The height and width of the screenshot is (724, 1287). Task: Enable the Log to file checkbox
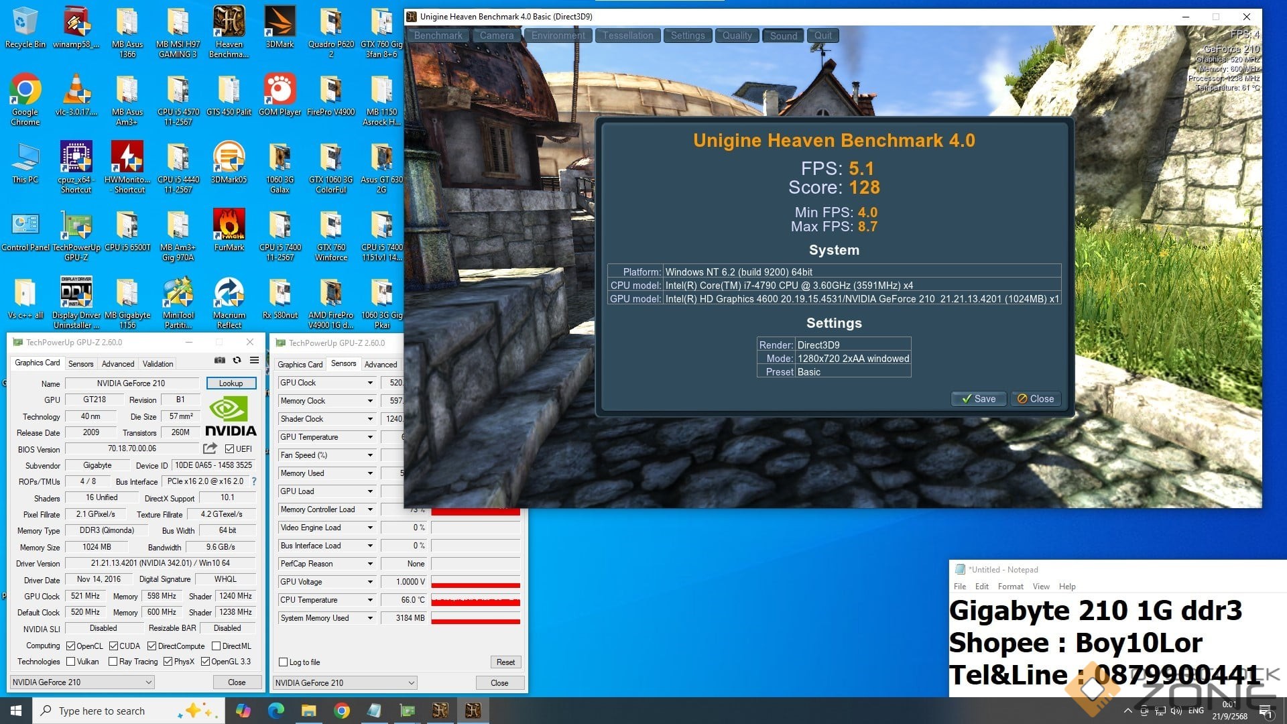(284, 662)
